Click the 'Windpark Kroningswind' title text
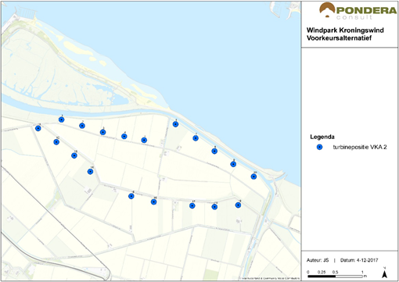This screenshot has height=282, width=399. 345,30
